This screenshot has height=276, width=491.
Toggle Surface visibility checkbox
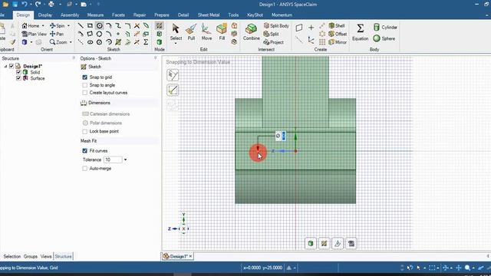point(18,78)
